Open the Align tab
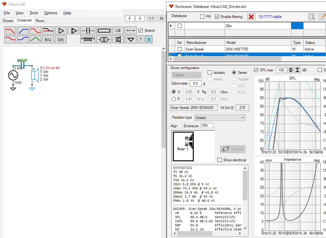Screen dimensions: 326x238 (174, 126)
